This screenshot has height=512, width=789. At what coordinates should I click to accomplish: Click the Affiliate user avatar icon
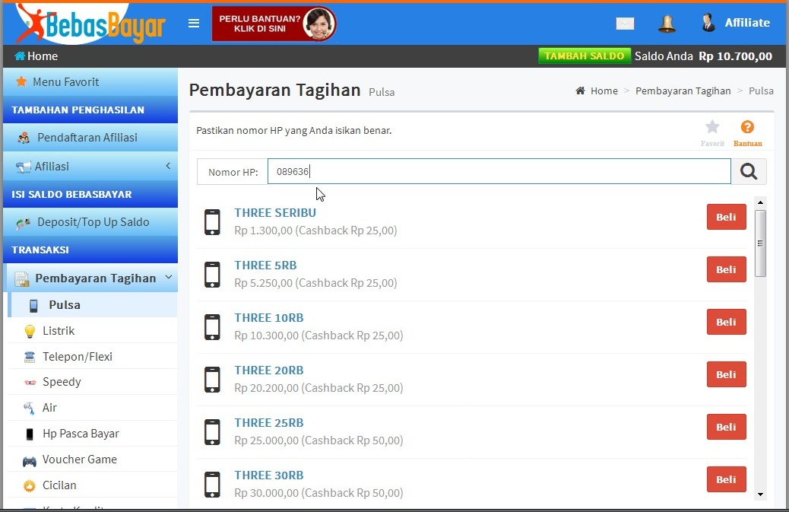[708, 23]
